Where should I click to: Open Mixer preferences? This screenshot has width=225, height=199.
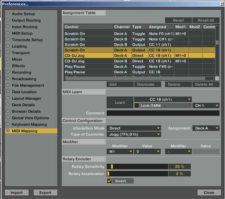17,59
